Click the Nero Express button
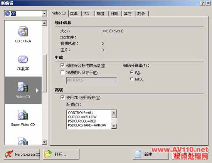Viewport: 212px width, 163px height. click(x=22, y=154)
